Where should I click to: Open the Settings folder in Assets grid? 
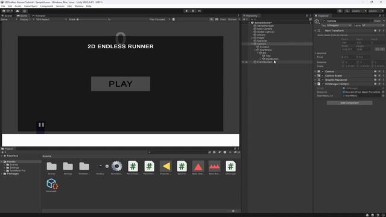(68, 166)
